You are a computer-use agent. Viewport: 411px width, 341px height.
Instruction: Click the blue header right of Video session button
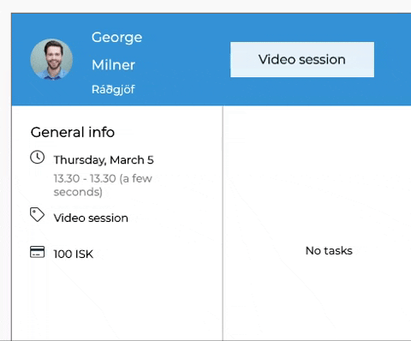tap(393, 59)
